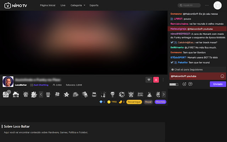This screenshot has height=142, width=227.
Task: Open the emoji picker in chat
Action: pos(222,76)
